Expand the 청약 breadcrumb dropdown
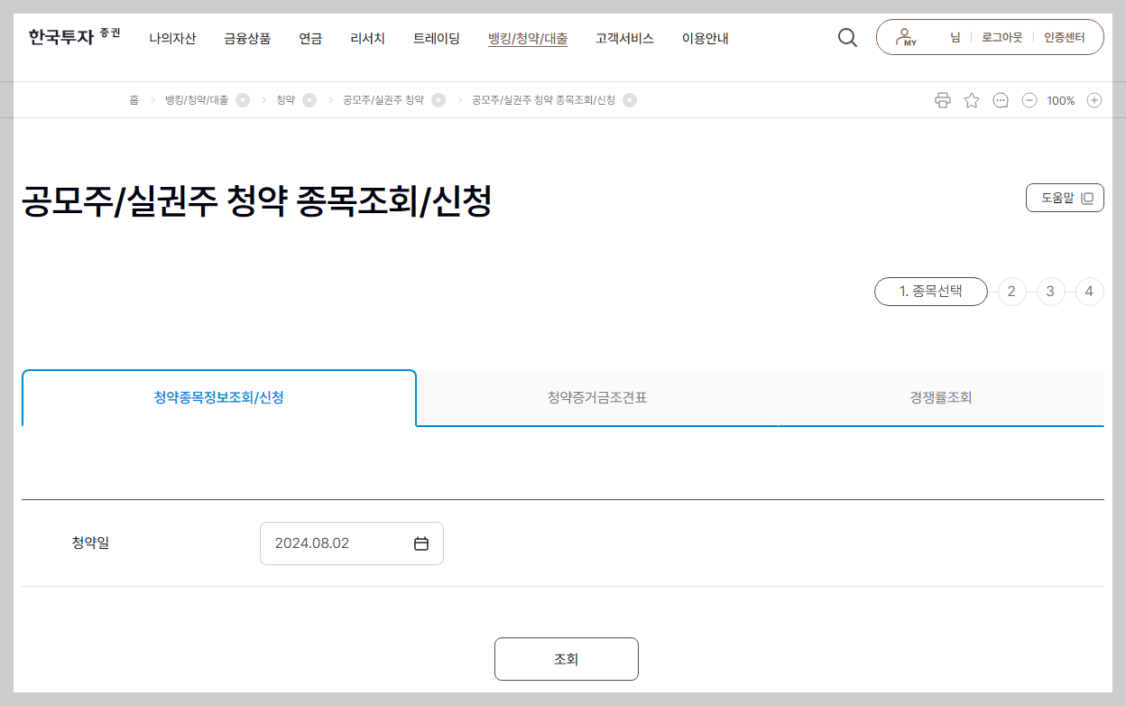Image resolution: width=1126 pixels, height=706 pixels. pos(308,99)
